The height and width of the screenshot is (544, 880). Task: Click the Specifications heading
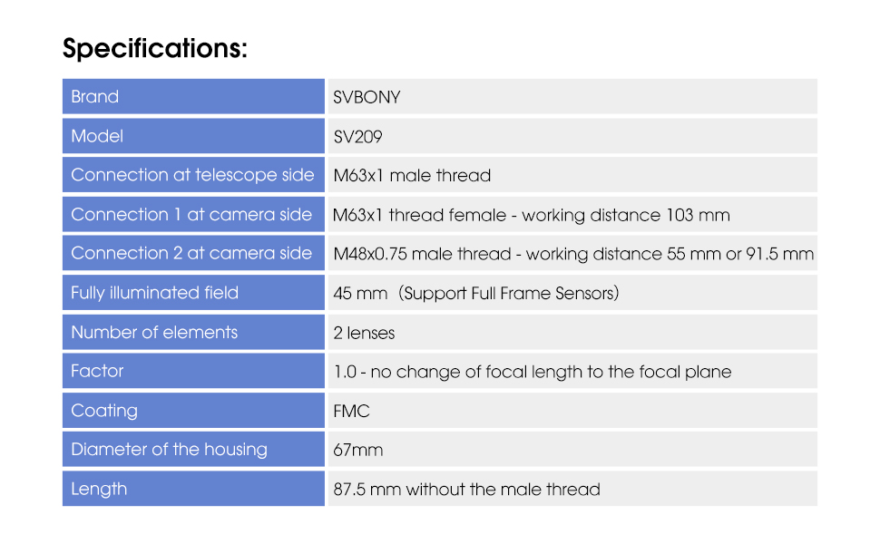pos(155,49)
